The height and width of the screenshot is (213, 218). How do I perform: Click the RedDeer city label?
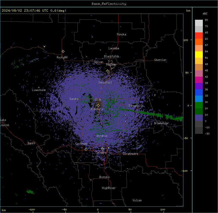click(x=111, y=65)
